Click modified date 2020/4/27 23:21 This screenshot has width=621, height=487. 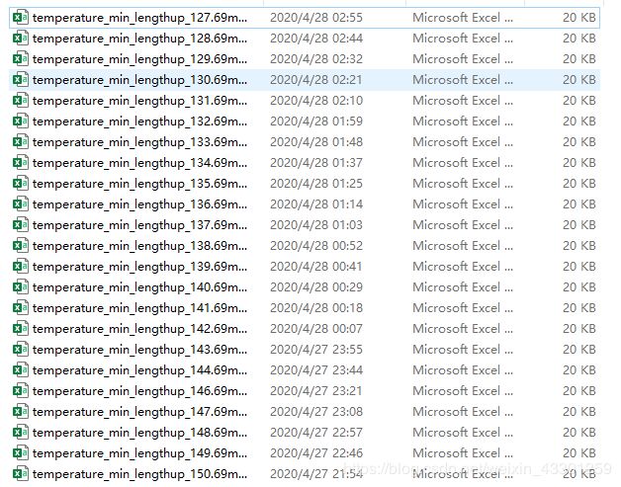click(x=316, y=391)
